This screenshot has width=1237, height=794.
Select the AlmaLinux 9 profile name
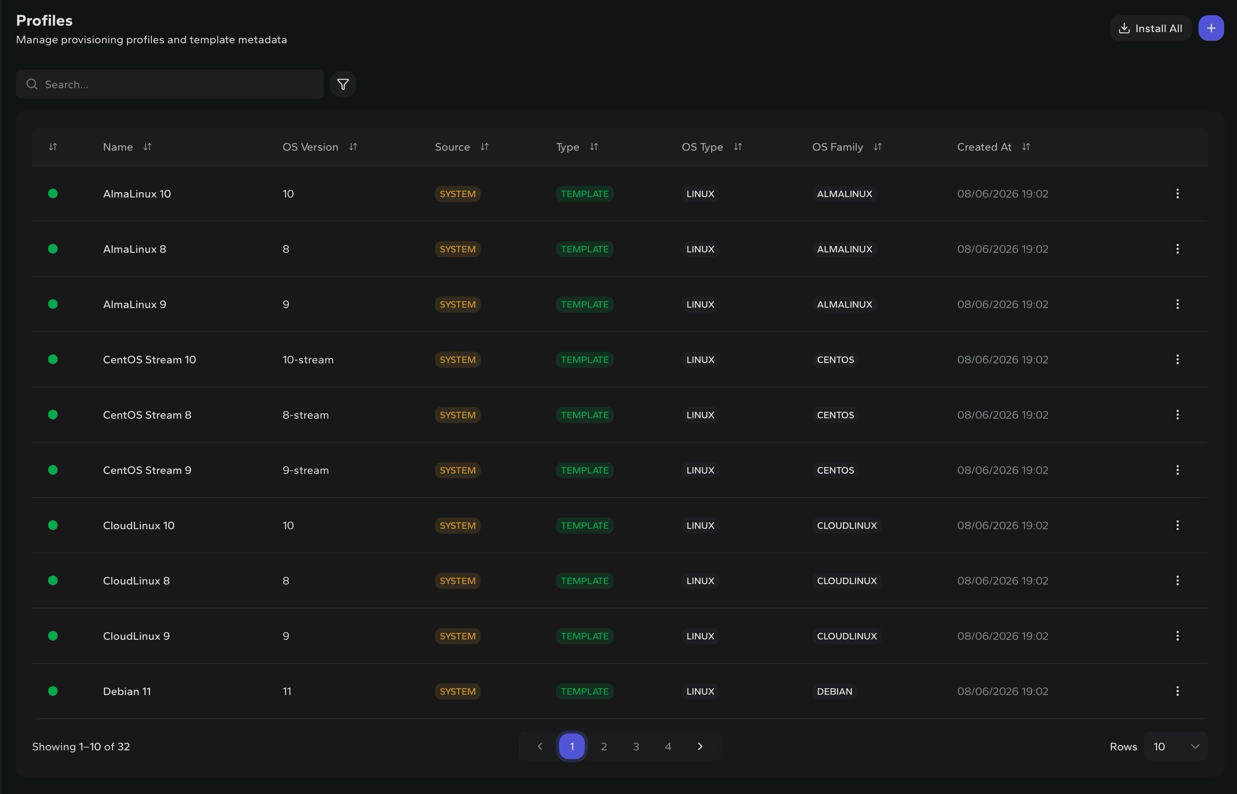click(x=135, y=304)
